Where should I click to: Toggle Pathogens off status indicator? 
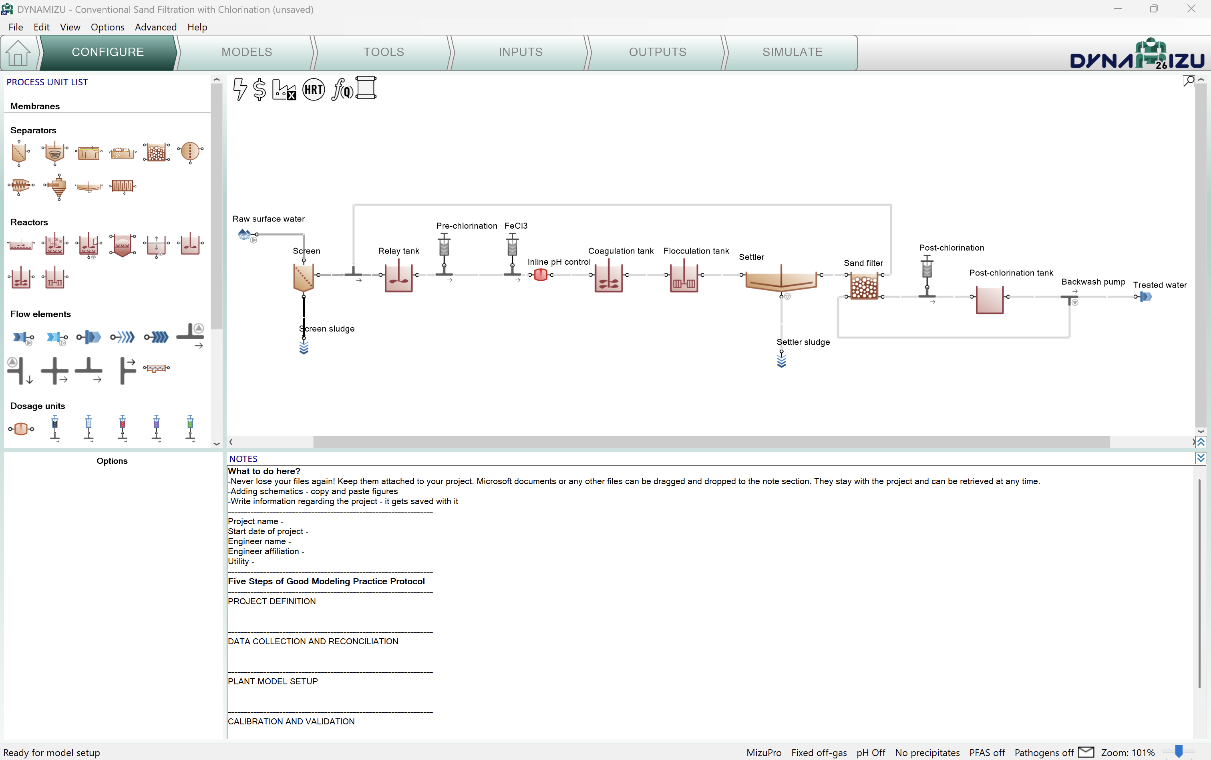click(x=1044, y=752)
